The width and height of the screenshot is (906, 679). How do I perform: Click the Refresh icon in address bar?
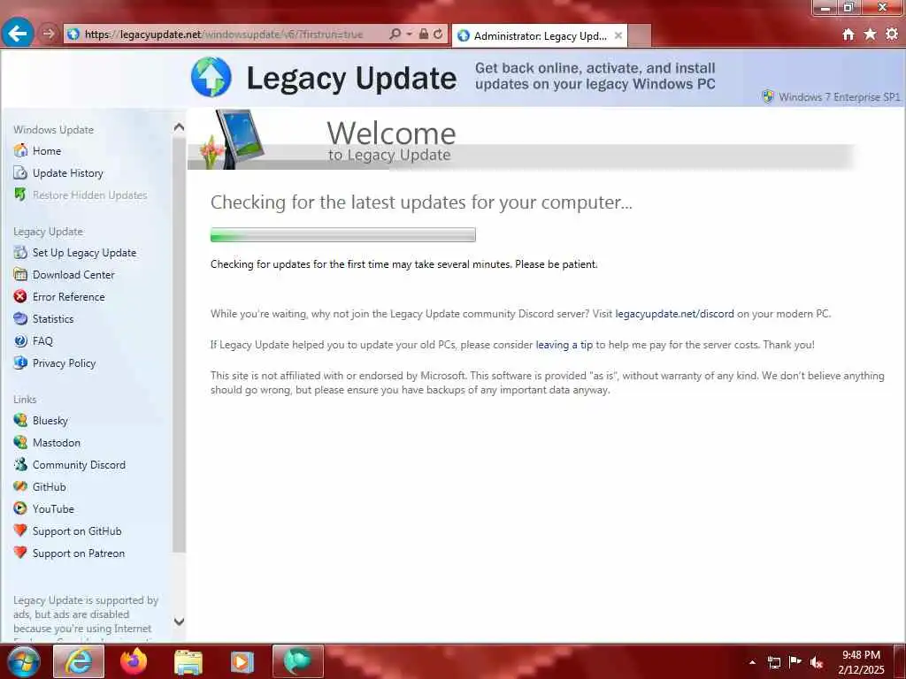(x=438, y=34)
